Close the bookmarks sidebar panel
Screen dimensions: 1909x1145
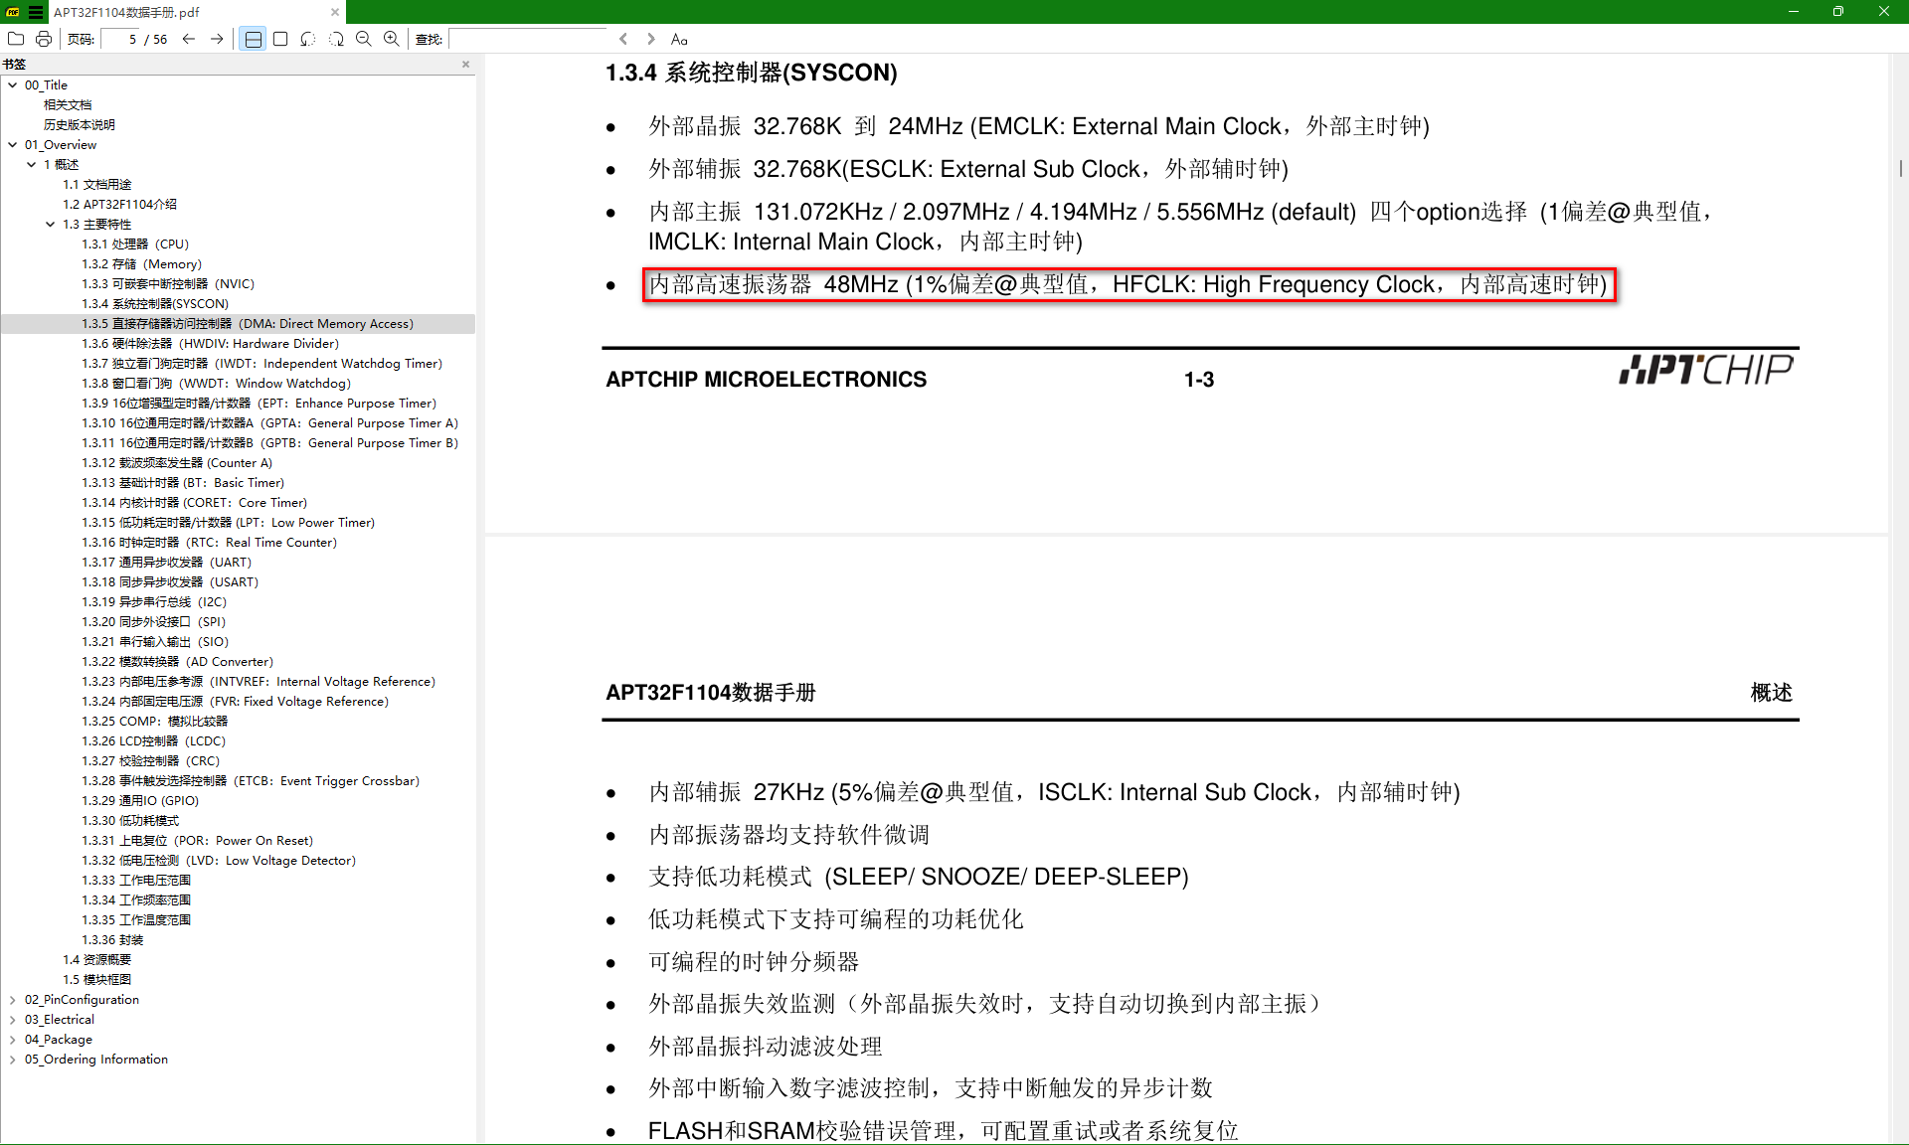(x=465, y=64)
